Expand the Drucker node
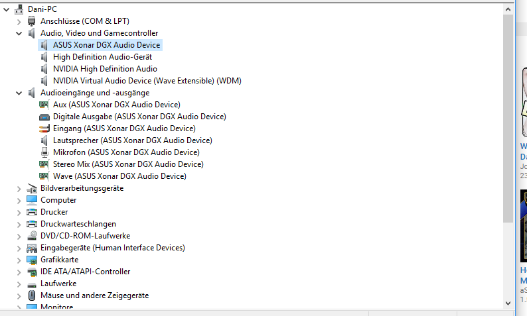Image resolution: width=527 pixels, height=316 pixels. click(19, 213)
